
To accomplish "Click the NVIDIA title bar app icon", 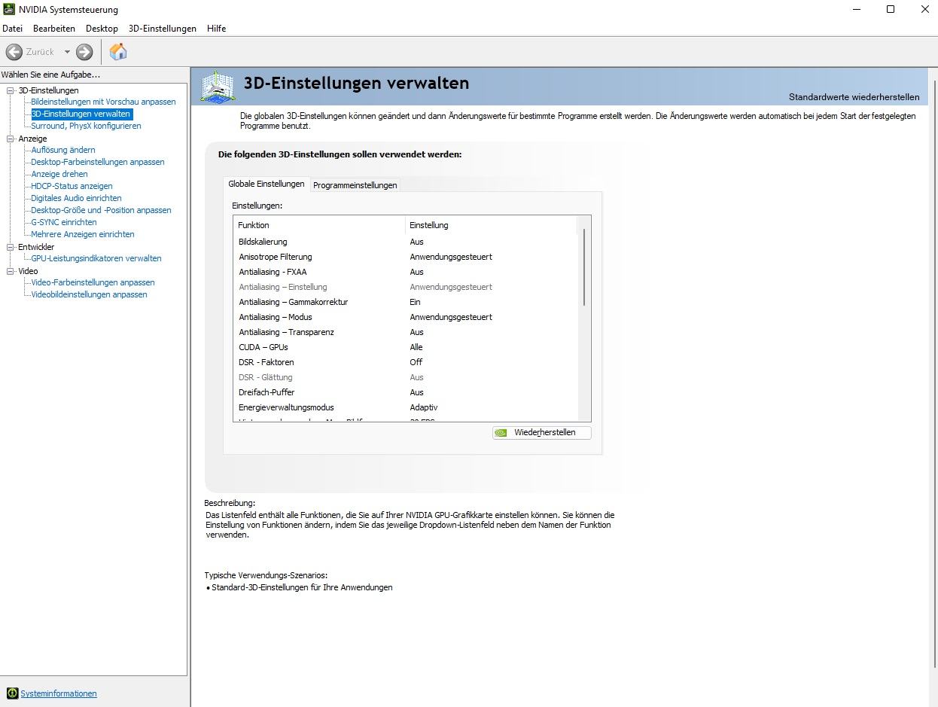I will point(9,10).
